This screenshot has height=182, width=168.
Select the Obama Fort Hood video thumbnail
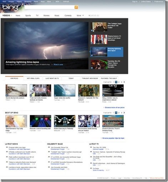pos(99,39)
